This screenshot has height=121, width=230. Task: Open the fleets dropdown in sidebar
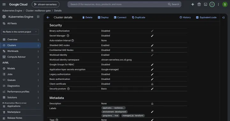[x=20, y=32]
